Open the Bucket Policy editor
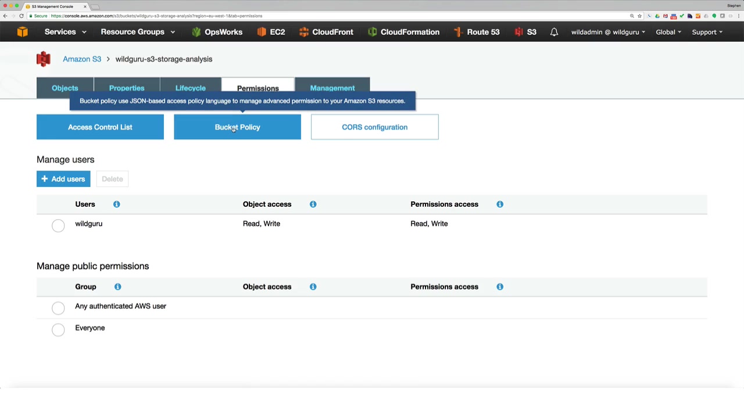744x418 pixels. coord(237,127)
